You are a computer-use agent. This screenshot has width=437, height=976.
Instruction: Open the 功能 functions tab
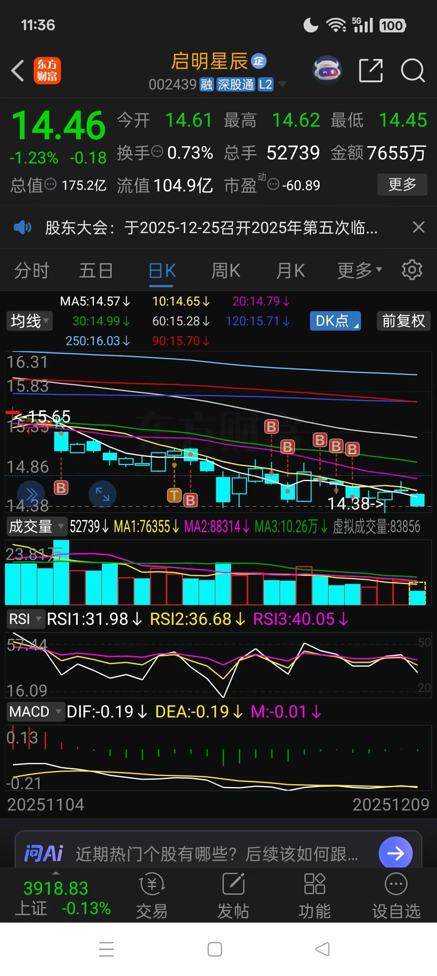tap(314, 896)
